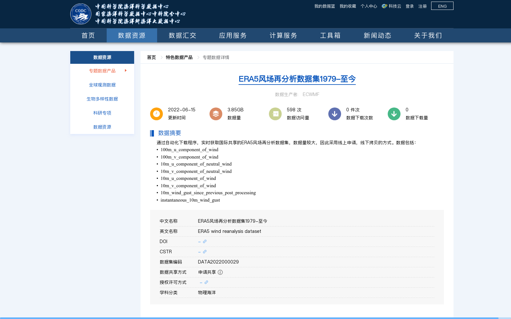This screenshot has height=319, width=511.
Task: Open the 数据汇交 navigation tab
Action: point(182,35)
